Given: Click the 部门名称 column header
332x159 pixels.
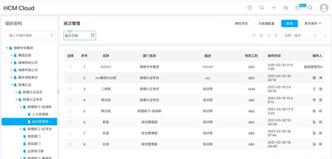Looking at the screenshot, I should pos(149,56).
